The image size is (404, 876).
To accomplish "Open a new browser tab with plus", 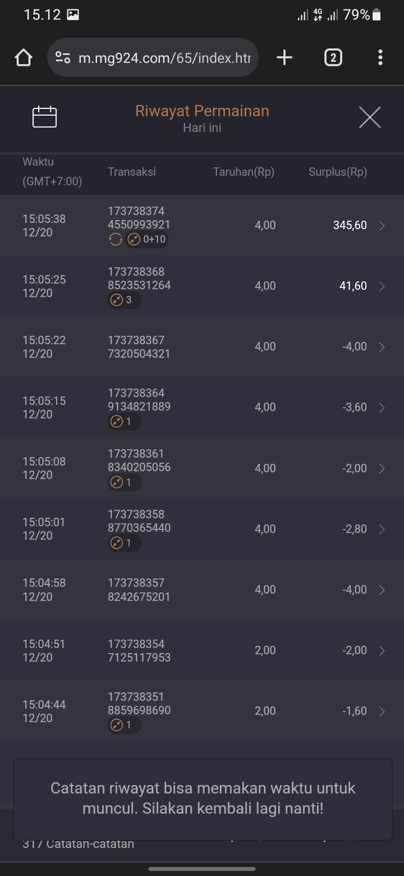I will pos(284,57).
